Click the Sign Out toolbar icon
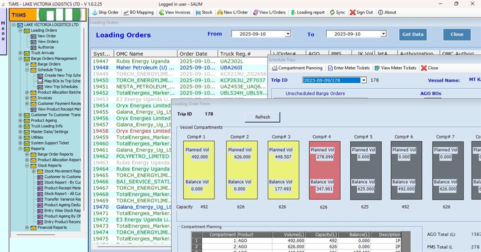The width and height of the screenshot is (481, 252). pyautogui.click(x=352, y=12)
